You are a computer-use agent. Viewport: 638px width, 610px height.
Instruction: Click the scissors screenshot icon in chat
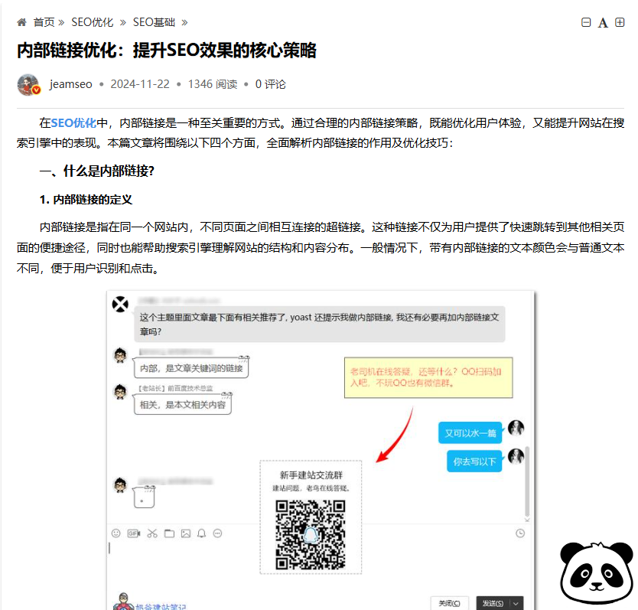click(x=152, y=533)
